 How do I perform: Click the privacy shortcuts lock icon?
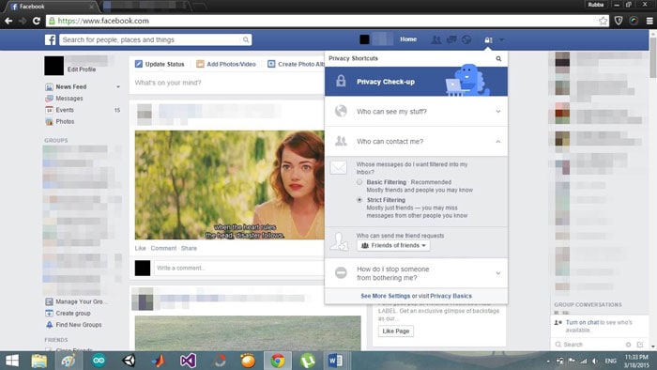(x=488, y=39)
